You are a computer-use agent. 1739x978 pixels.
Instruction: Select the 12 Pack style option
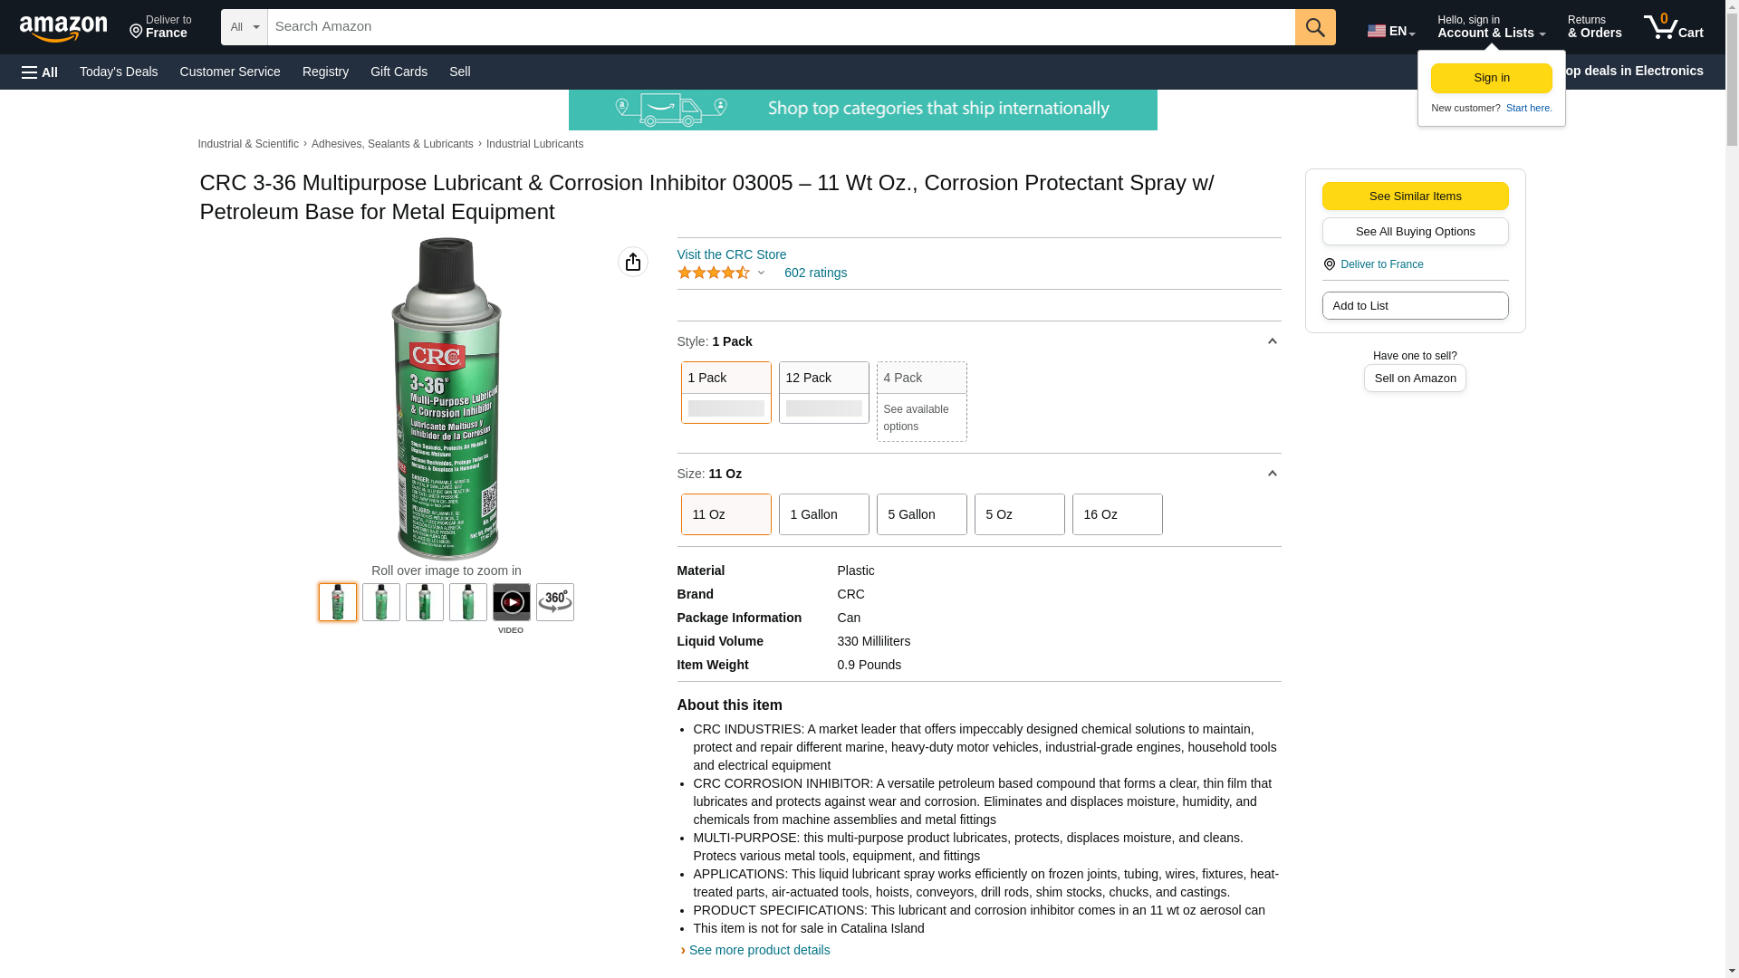click(x=823, y=392)
